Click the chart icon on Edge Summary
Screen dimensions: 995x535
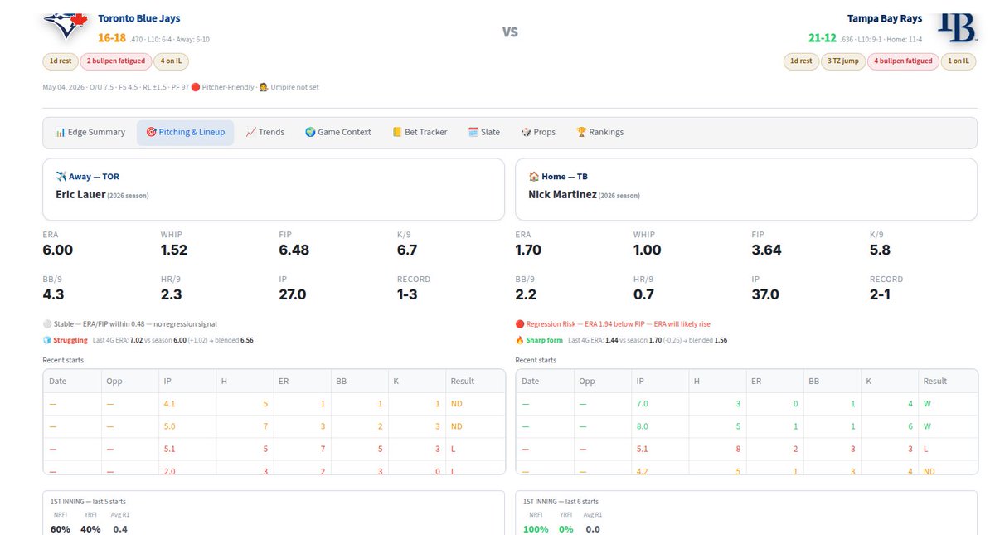coord(61,132)
